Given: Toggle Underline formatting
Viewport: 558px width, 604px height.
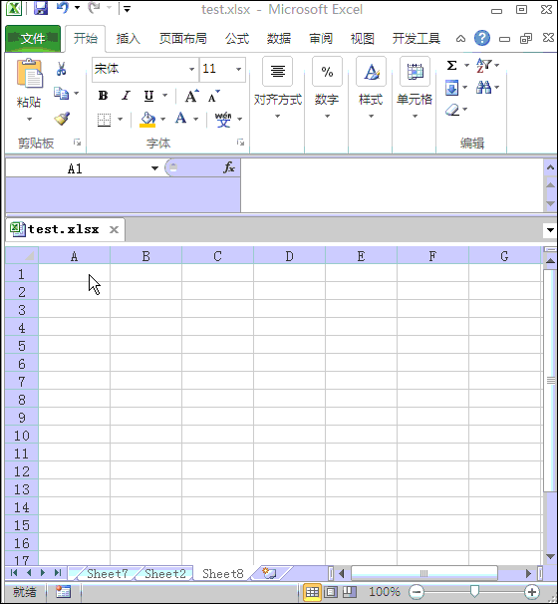Looking at the screenshot, I should [149, 96].
